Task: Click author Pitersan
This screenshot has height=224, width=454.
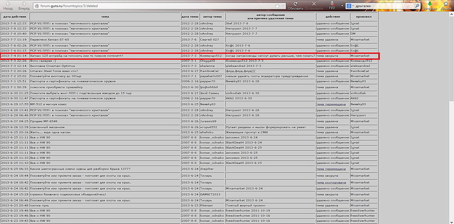Action: [207, 205]
